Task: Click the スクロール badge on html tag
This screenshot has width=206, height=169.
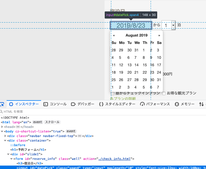Action: pos(52,122)
